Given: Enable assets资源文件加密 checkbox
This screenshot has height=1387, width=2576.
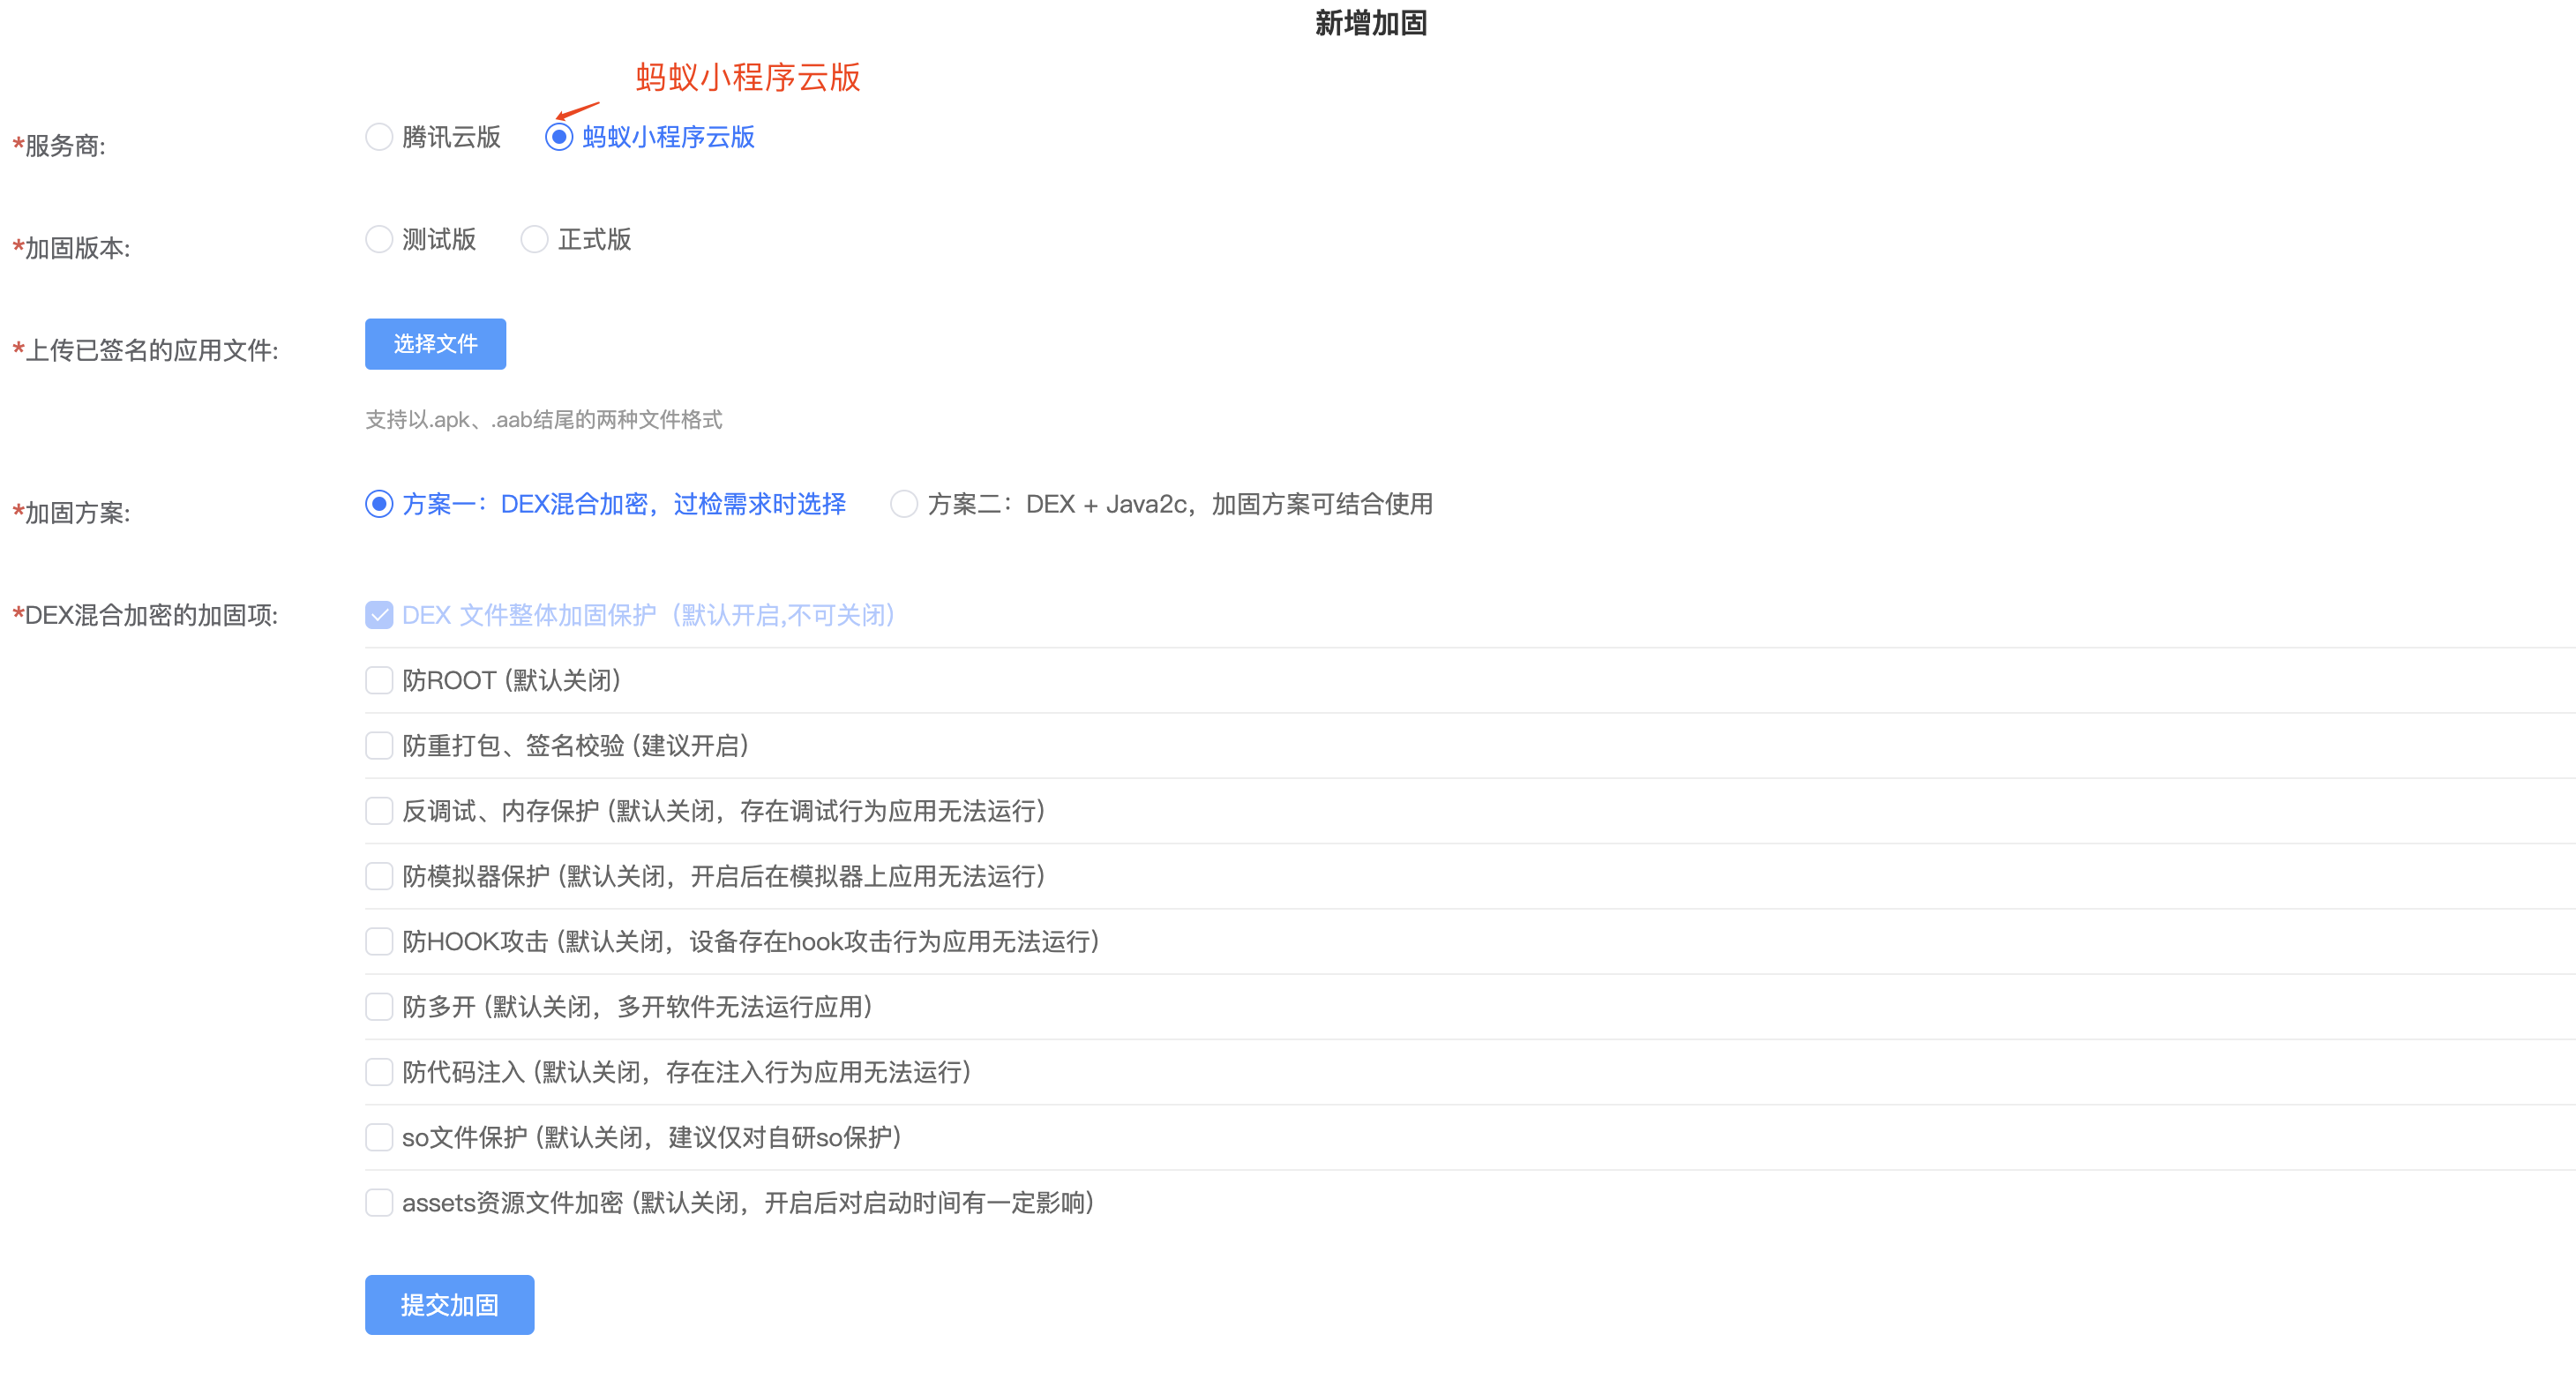Looking at the screenshot, I should tap(379, 1202).
